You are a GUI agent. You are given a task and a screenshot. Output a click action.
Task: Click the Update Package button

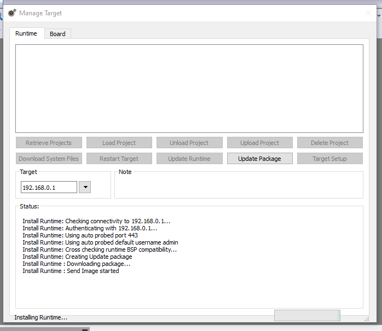pos(259,159)
